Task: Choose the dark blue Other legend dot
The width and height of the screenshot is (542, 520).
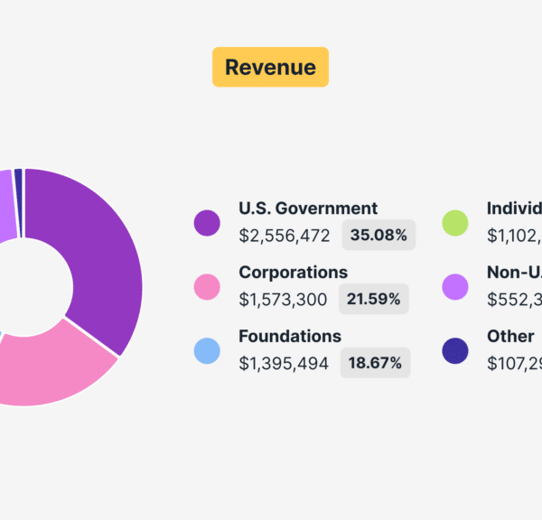Action: point(454,350)
